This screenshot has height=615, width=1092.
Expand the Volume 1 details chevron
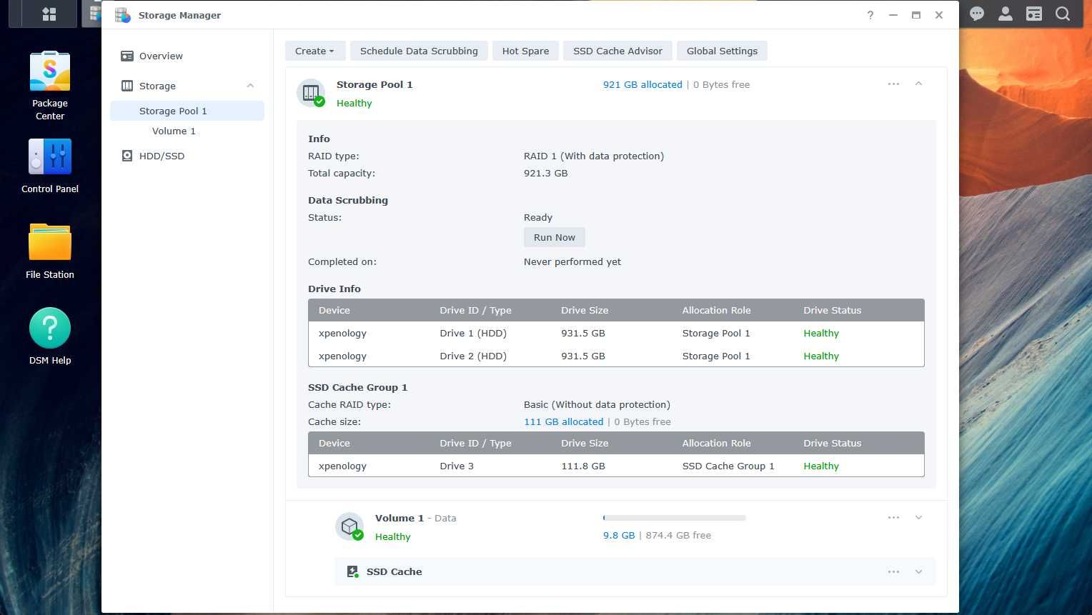tap(919, 518)
